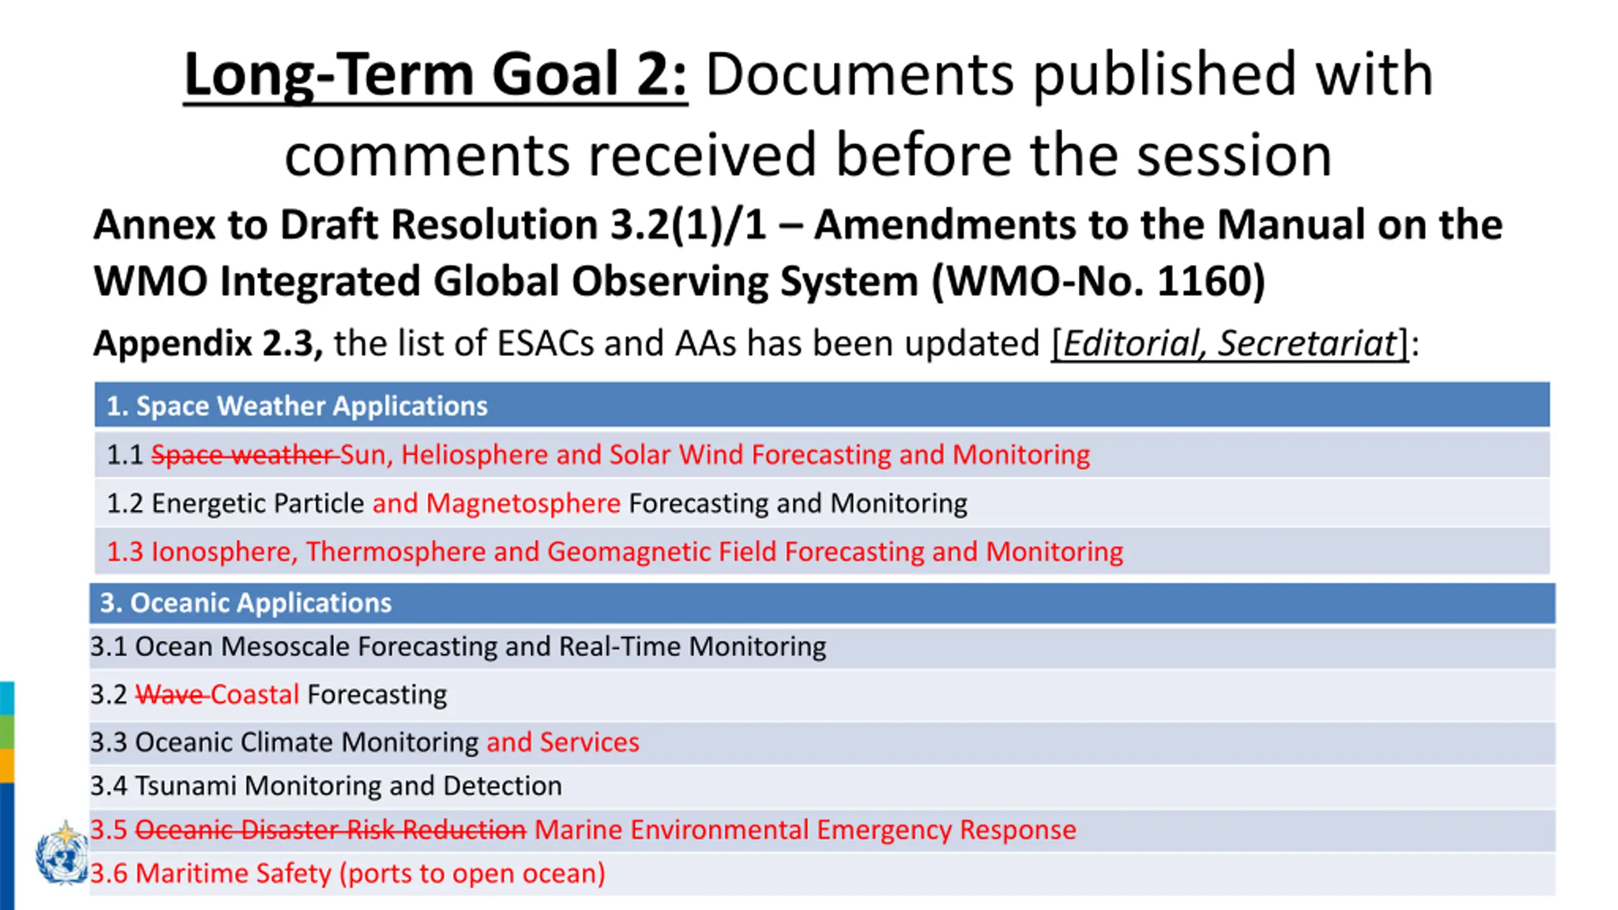Select row 1.3 Ionosphere, Thermosphere and Geomagnetic Field
This screenshot has height=910, width=1618.
click(x=614, y=552)
